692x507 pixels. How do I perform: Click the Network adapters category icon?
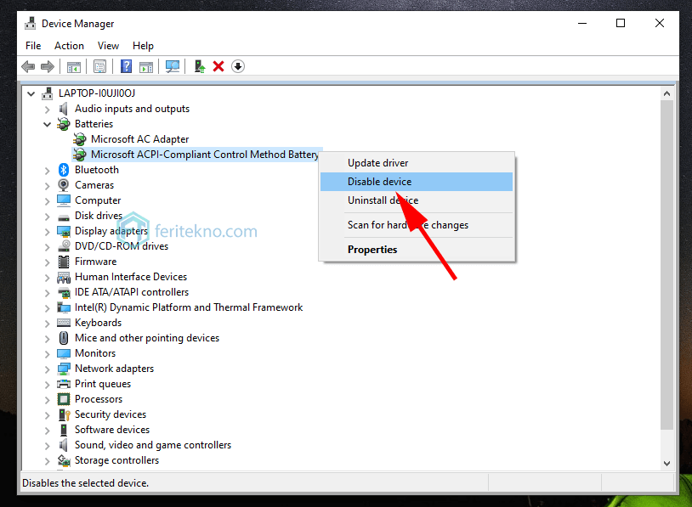point(64,369)
